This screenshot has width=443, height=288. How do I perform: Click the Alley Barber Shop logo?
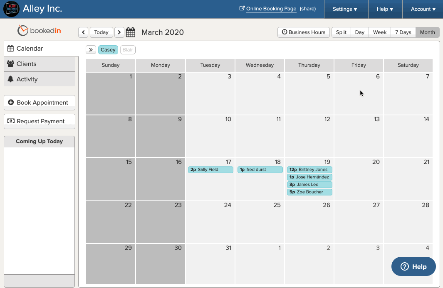pos(11,9)
